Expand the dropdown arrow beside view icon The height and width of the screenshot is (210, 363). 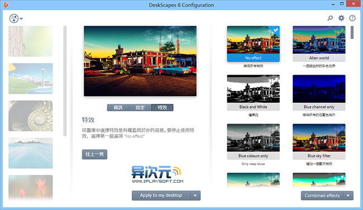coord(21,18)
